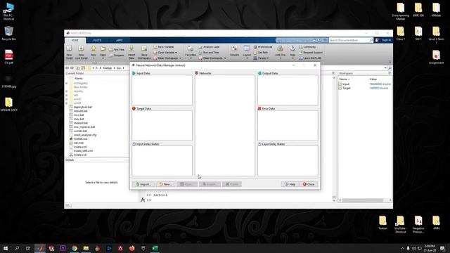This screenshot has width=450, height=253.
Task: Click Sign In in MATLAB title area
Action: pyautogui.click(x=386, y=40)
